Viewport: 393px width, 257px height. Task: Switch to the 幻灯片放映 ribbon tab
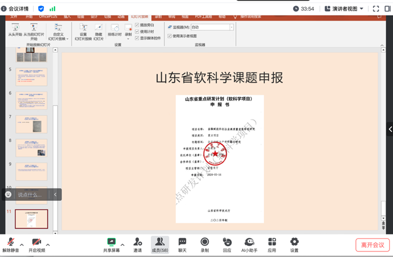[x=139, y=17]
